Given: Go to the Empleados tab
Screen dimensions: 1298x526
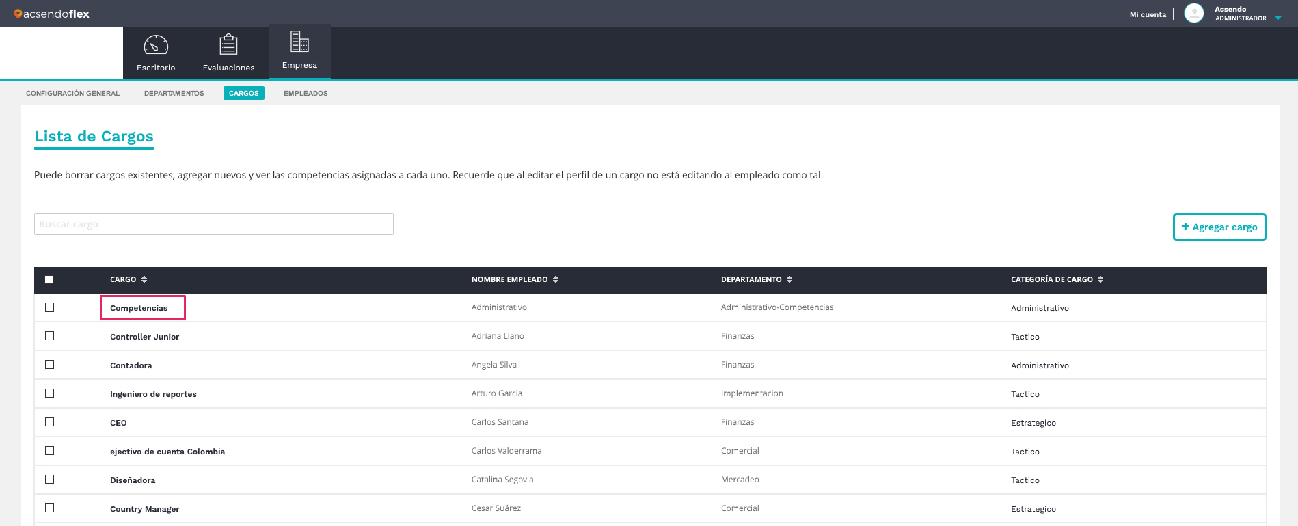Looking at the screenshot, I should (306, 93).
